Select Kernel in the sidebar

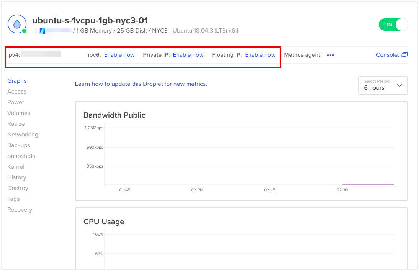pos(16,167)
